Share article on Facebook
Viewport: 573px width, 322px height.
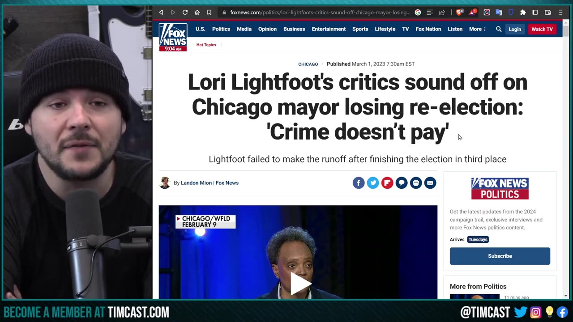tap(359, 183)
